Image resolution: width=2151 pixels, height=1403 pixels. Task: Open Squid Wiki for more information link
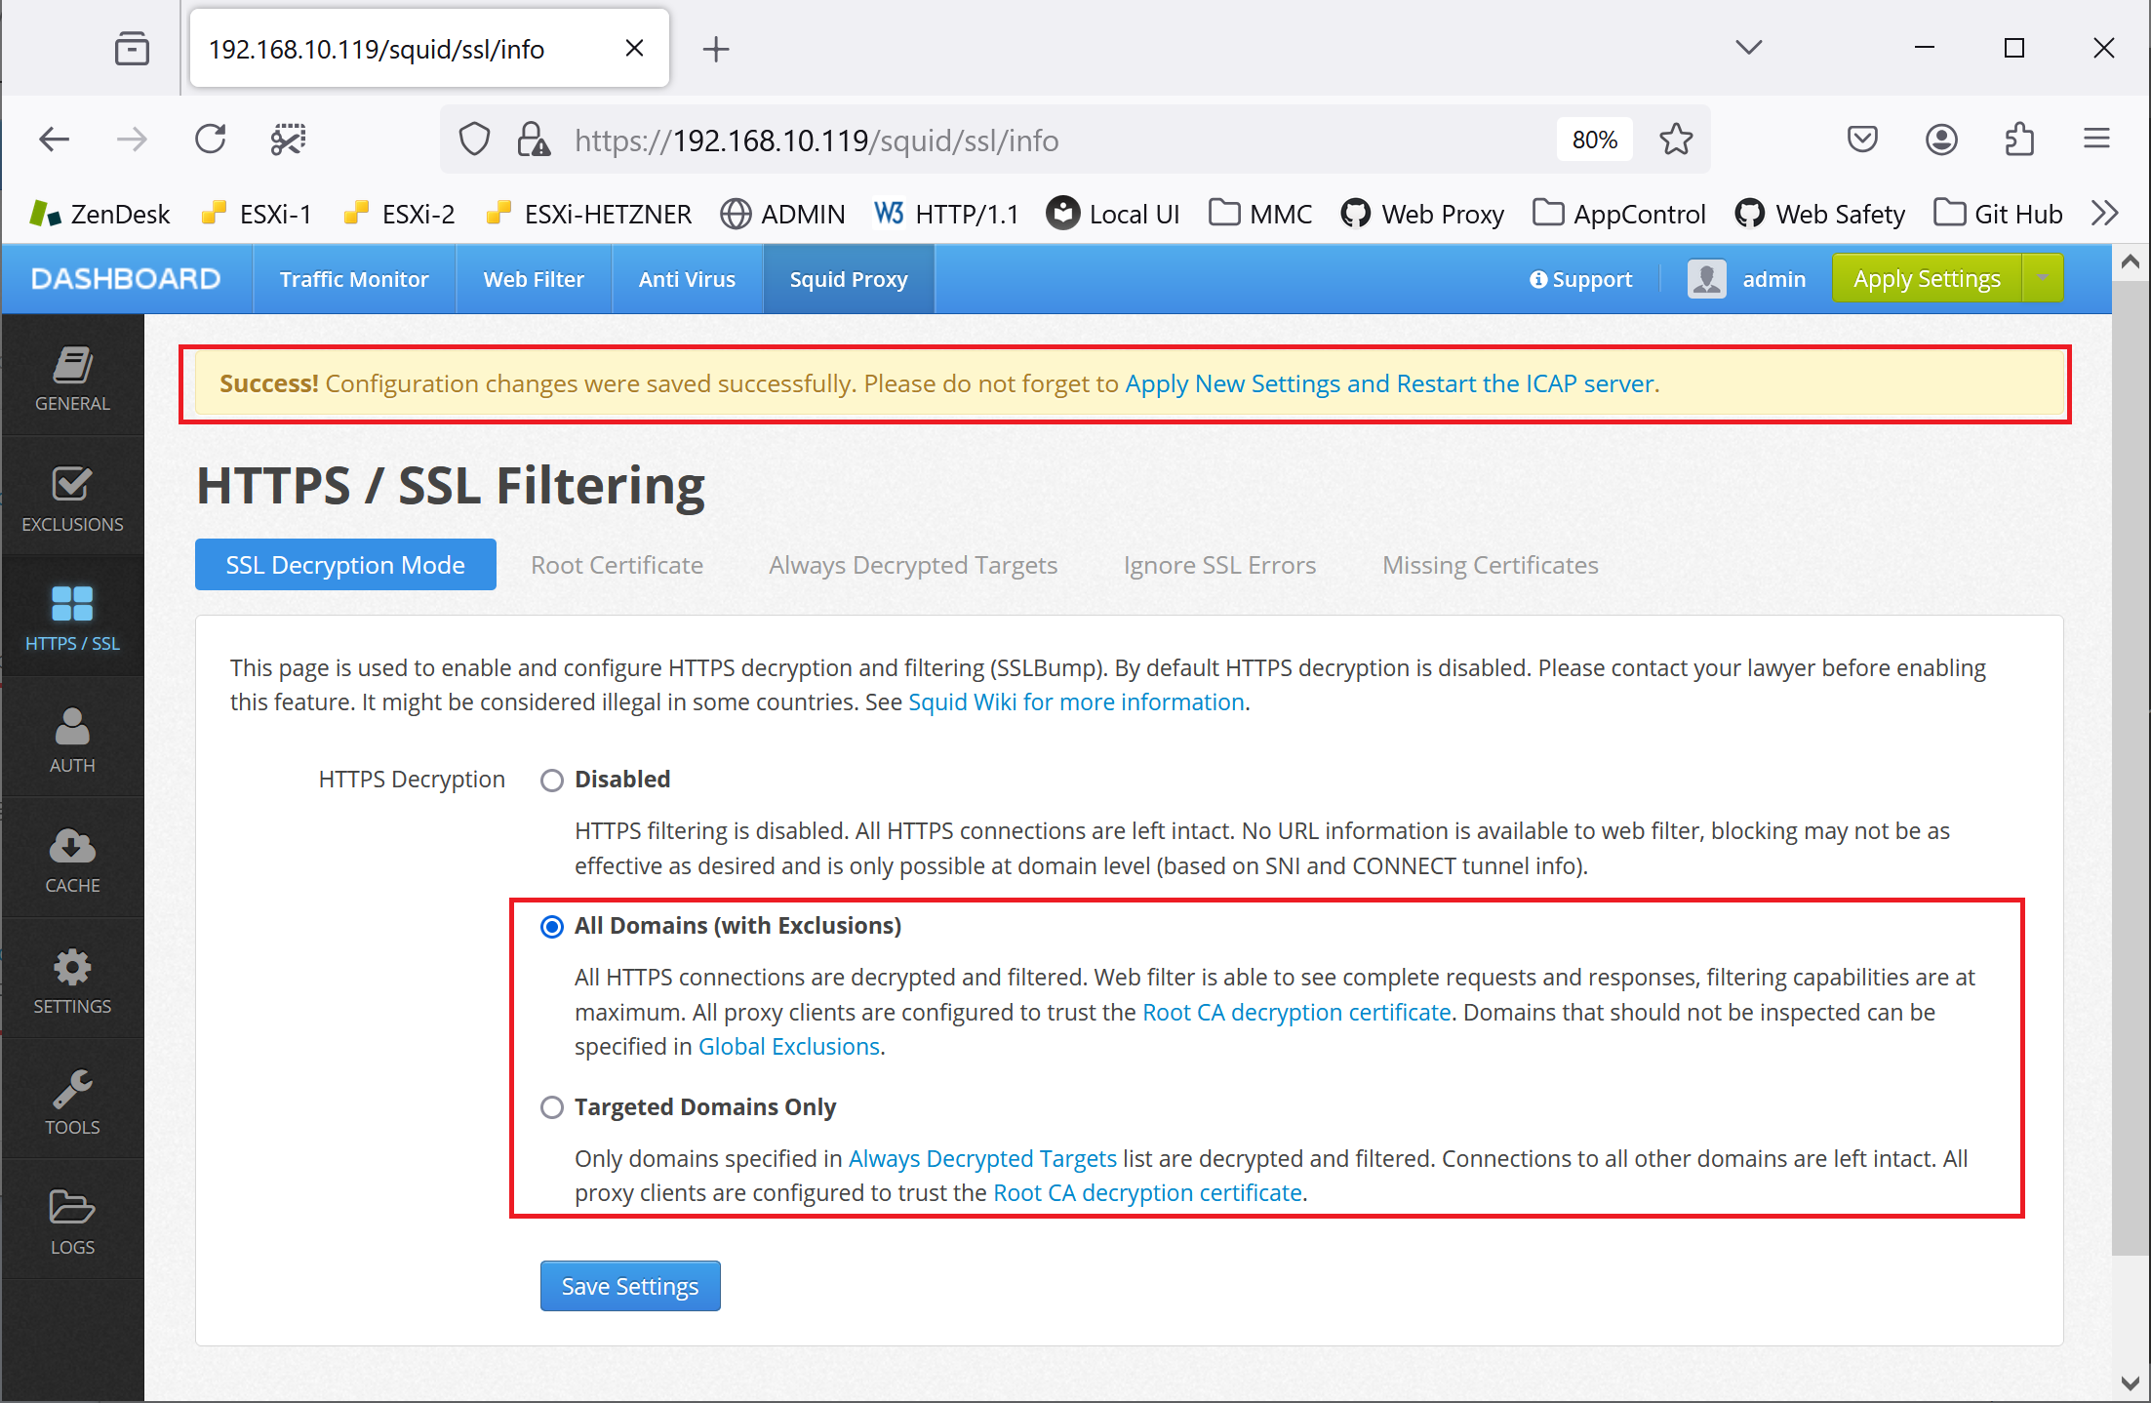(x=1076, y=702)
